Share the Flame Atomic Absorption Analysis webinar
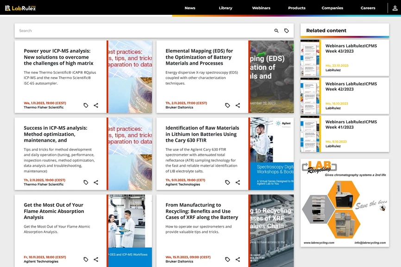401x267 pixels. (x=96, y=259)
